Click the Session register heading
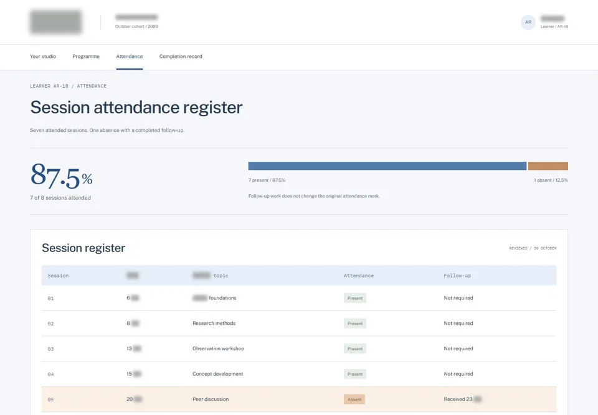Image resolution: width=598 pixels, height=415 pixels. coord(83,248)
